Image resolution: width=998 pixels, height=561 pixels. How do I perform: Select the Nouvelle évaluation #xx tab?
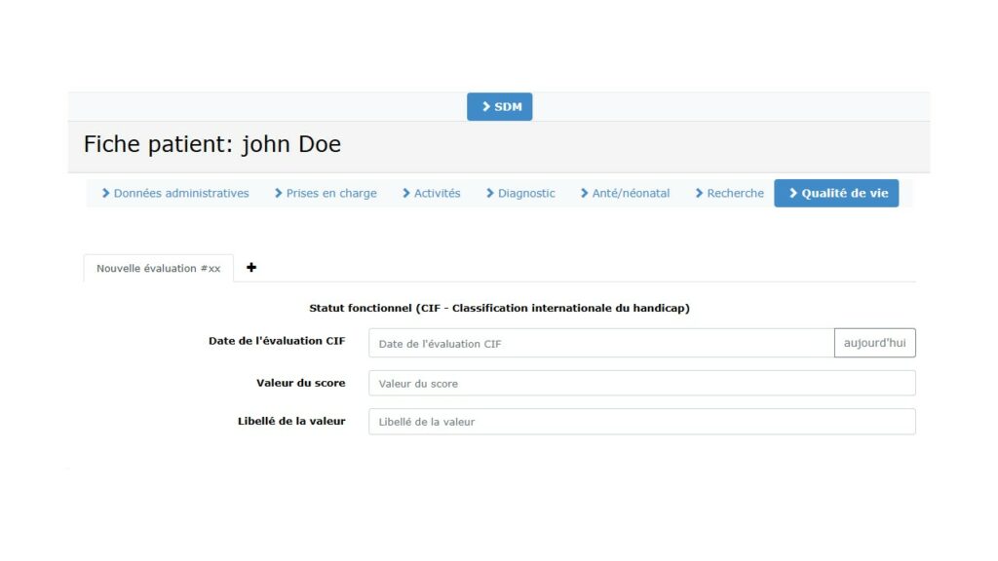point(158,268)
